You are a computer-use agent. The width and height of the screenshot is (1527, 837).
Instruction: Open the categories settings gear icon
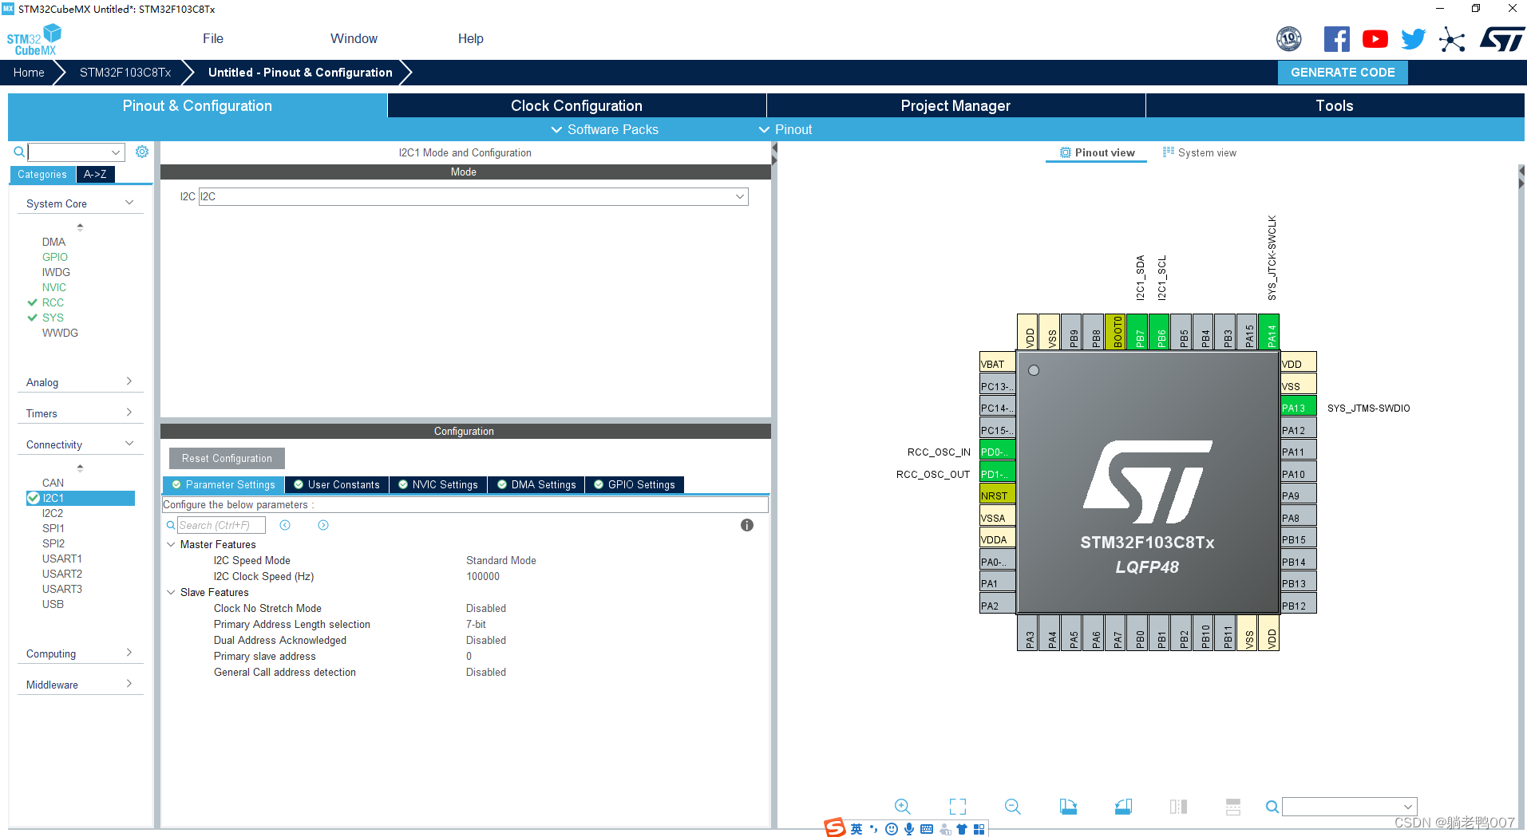point(142,152)
